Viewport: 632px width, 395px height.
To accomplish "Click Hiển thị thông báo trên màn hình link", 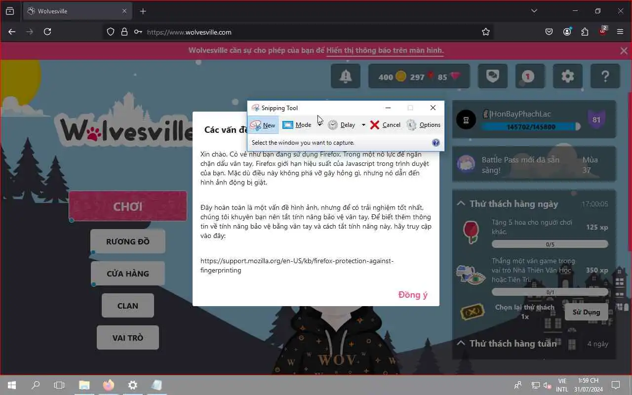I will tap(385, 50).
